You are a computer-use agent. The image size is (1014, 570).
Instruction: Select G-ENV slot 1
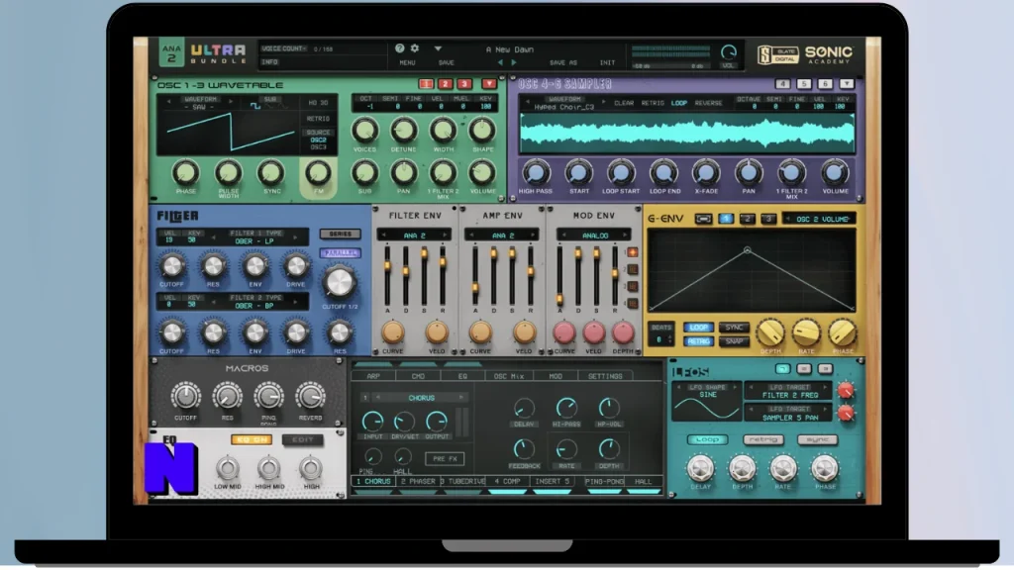(x=726, y=219)
